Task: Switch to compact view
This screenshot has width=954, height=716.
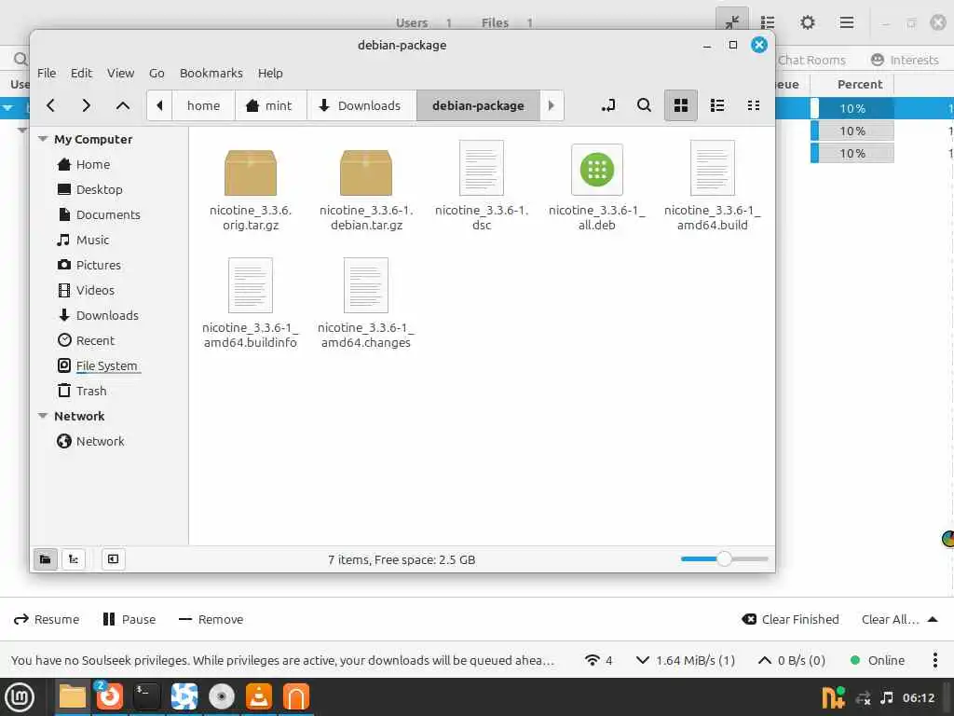Action: [x=753, y=105]
